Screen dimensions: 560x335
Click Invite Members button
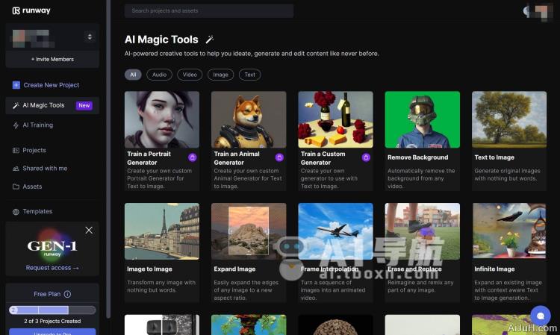pos(52,59)
